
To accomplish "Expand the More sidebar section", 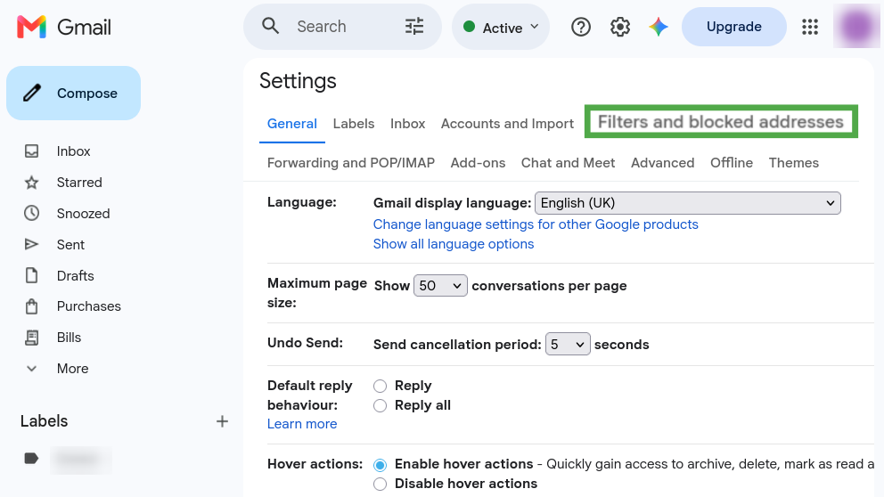I will pos(73,369).
